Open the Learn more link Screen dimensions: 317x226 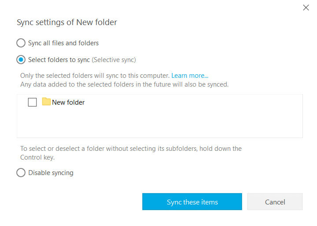coord(190,76)
